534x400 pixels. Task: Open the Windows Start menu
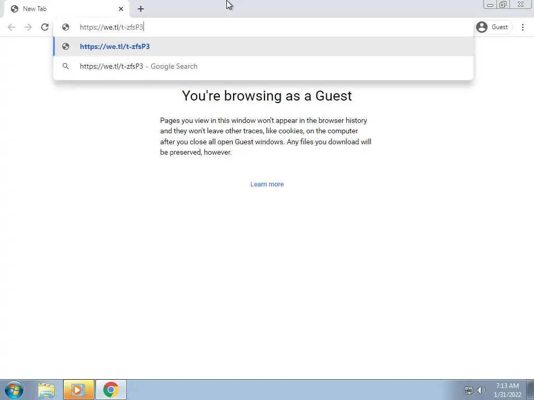(x=14, y=390)
